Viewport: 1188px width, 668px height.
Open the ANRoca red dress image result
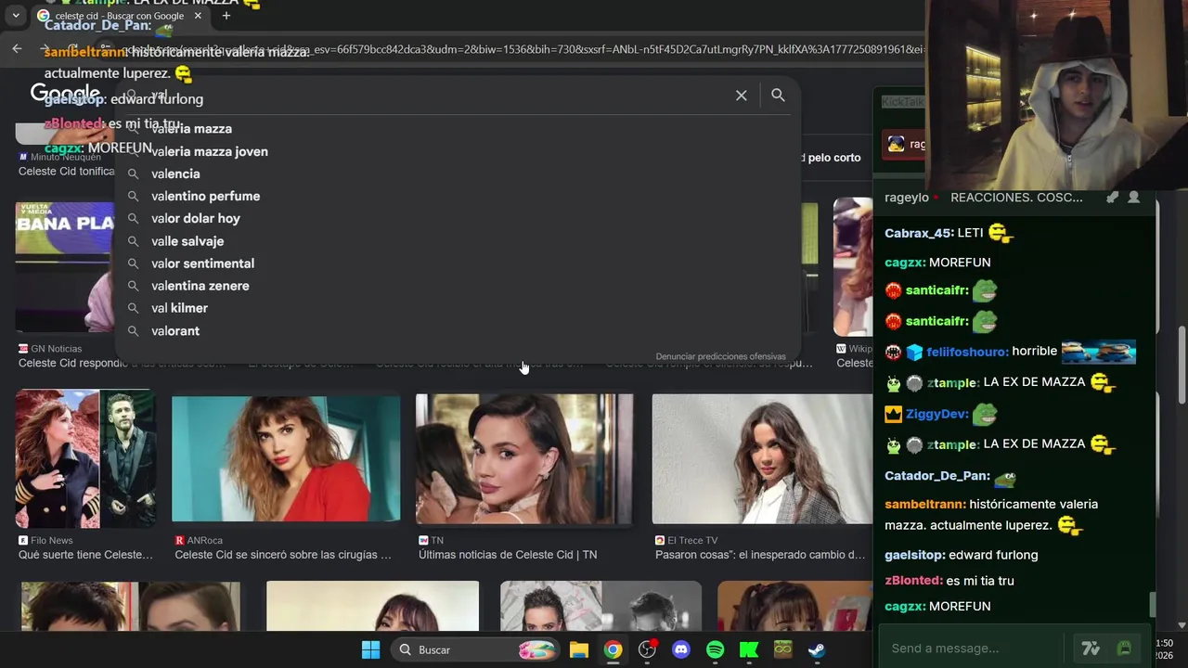tap(286, 458)
